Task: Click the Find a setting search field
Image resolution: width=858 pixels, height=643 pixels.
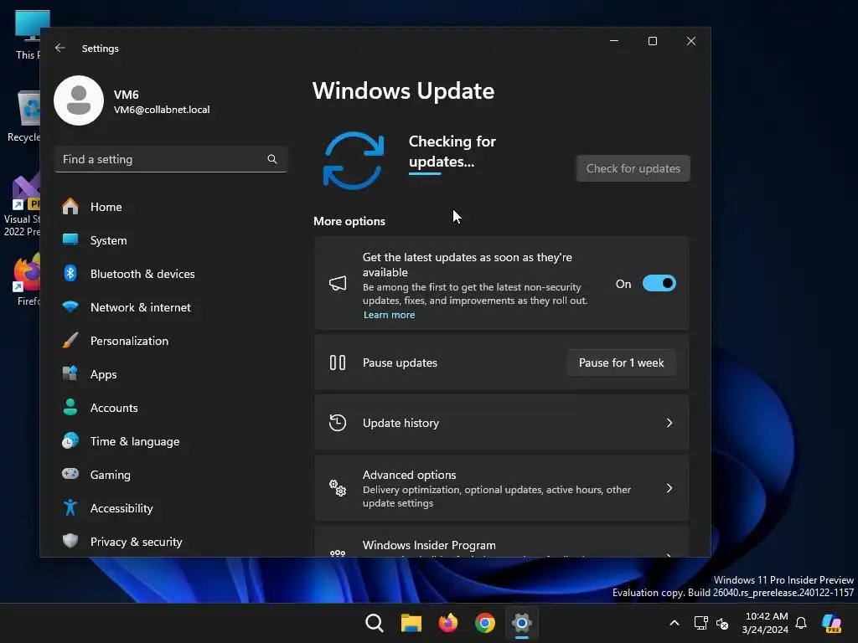Action: coord(171,159)
